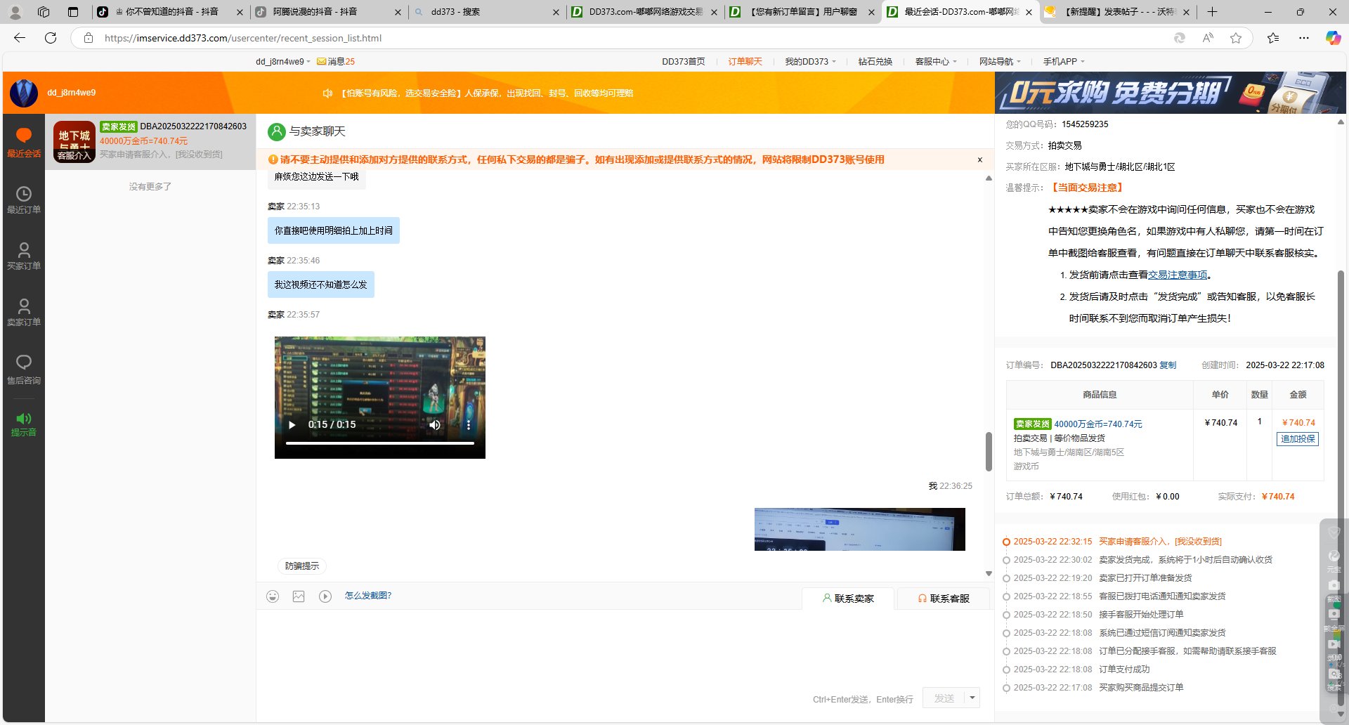This screenshot has width=1349, height=725.
Task: Open the 最近订单 sidebar icon
Action: (x=24, y=200)
